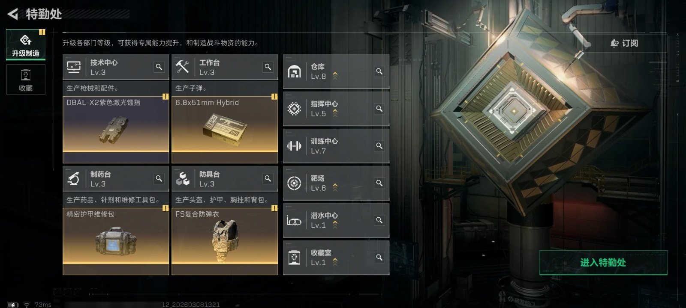Click the magnifier icon on 靶场

(379, 183)
